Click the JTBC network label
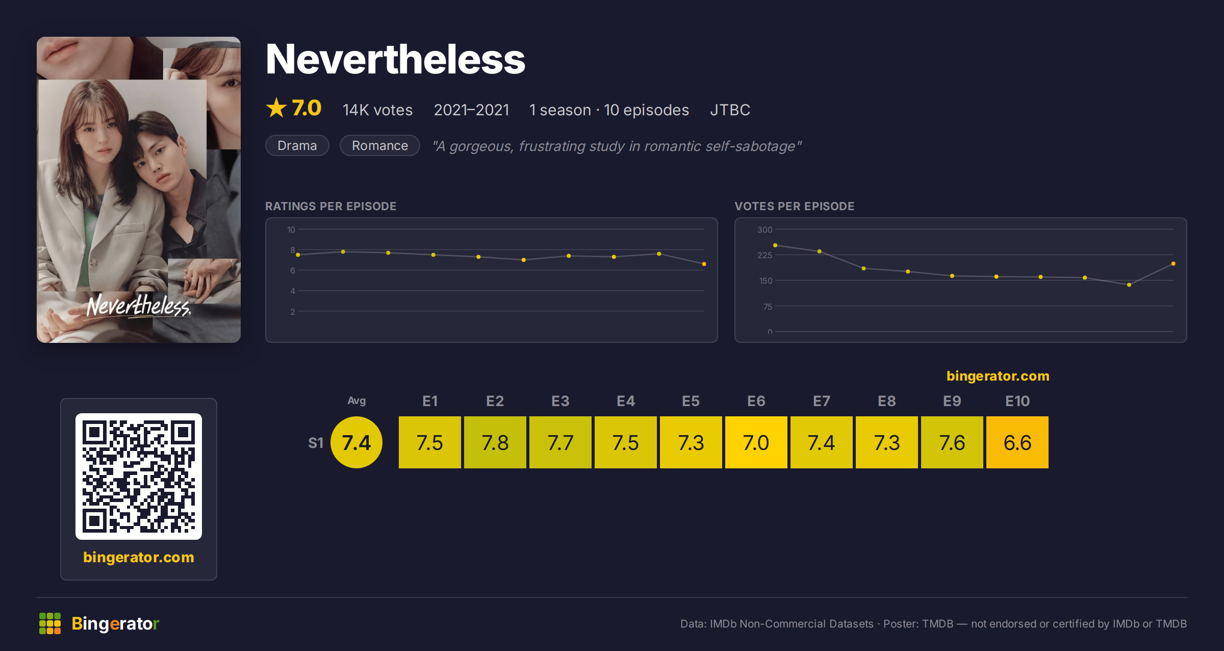This screenshot has width=1224, height=651. point(730,110)
